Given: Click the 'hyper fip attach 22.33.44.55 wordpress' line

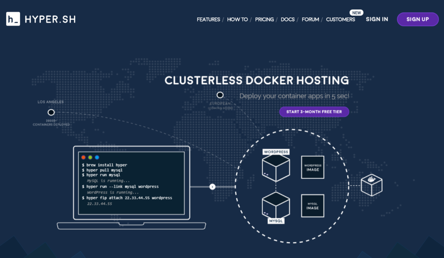Looking at the screenshot, I should click(x=127, y=198).
